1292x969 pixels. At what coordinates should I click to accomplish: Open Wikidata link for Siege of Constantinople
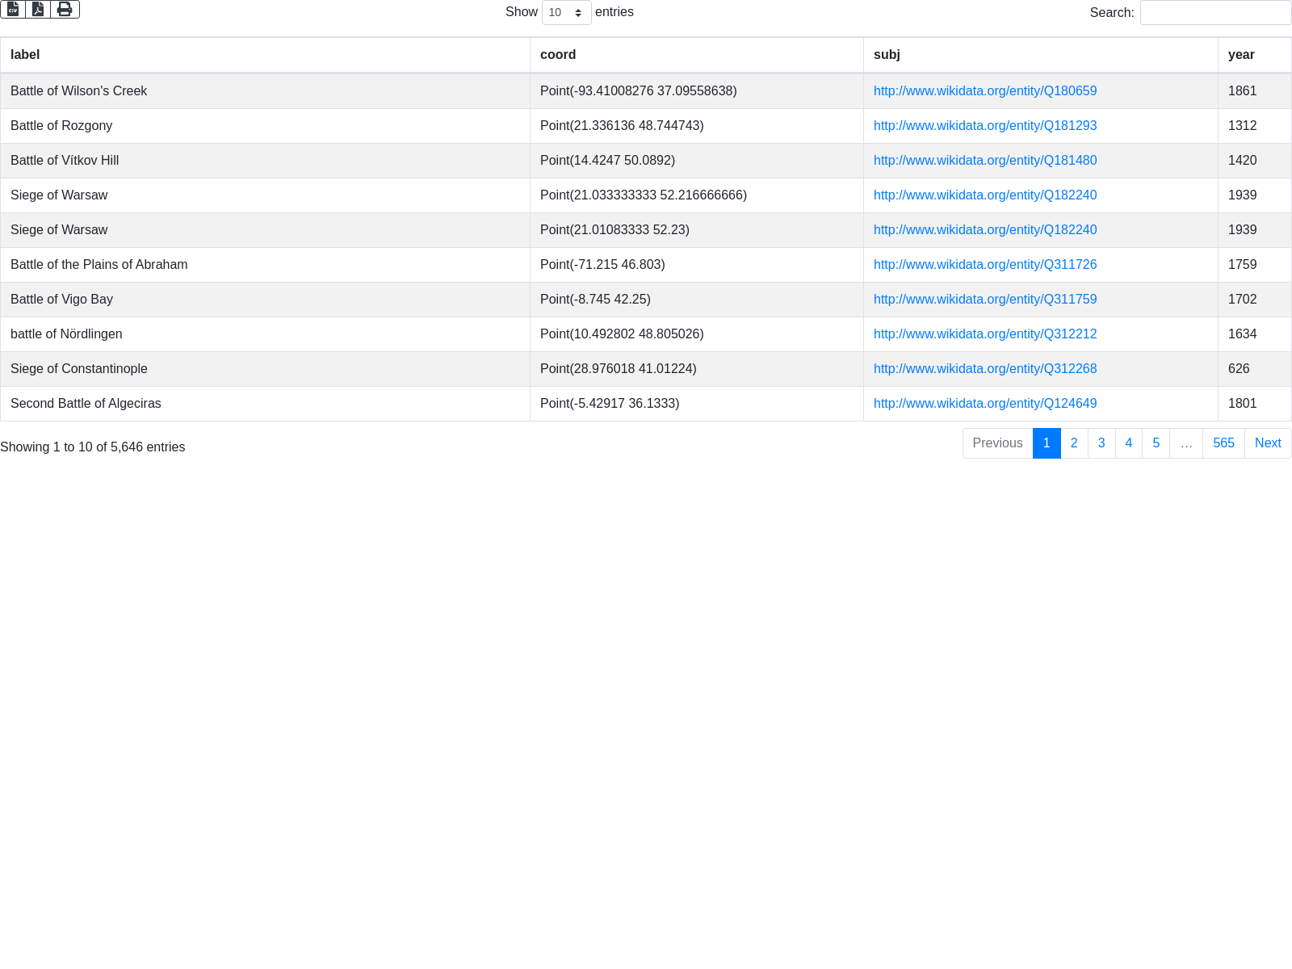(984, 369)
